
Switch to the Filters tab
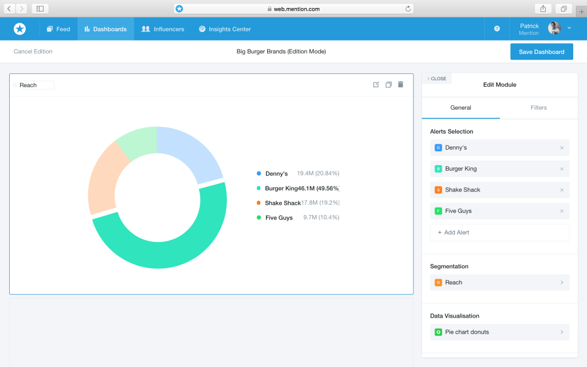click(538, 107)
